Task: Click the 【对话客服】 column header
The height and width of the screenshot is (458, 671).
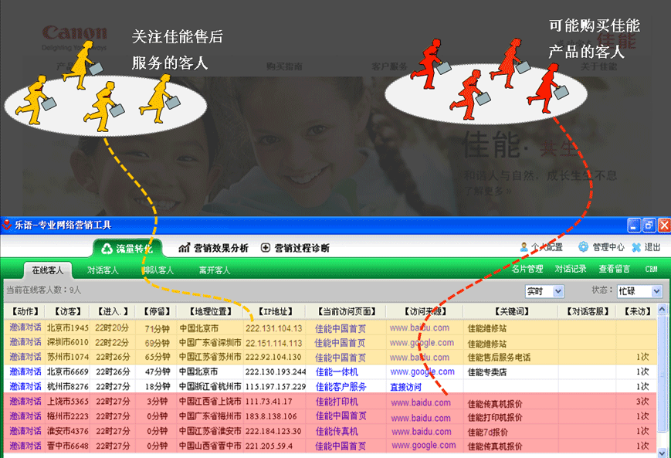Action: pyautogui.click(x=588, y=311)
